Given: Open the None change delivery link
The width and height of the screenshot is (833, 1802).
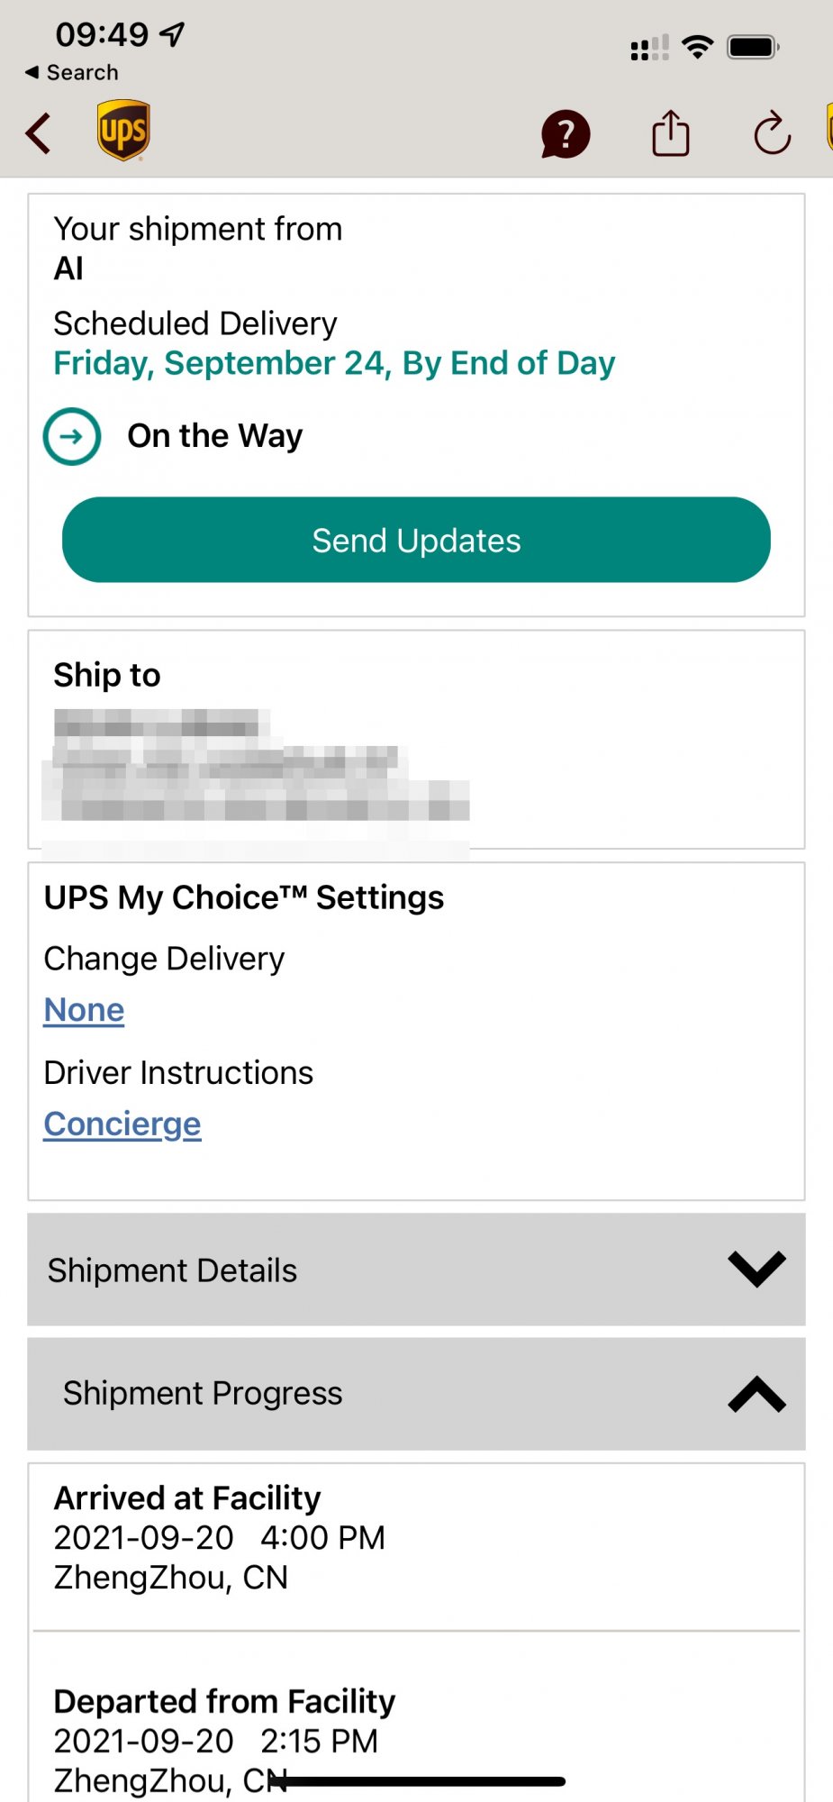Looking at the screenshot, I should [84, 1010].
